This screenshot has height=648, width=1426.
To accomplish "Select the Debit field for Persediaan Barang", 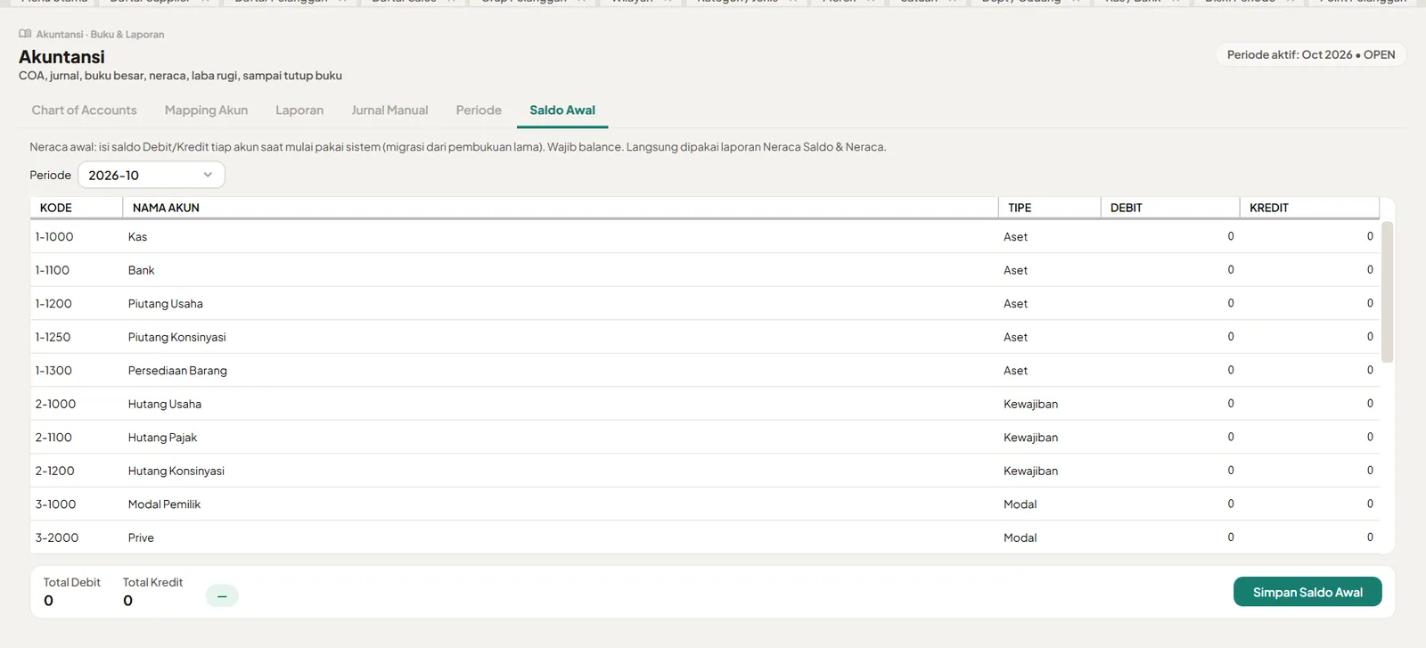I will (1170, 370).
